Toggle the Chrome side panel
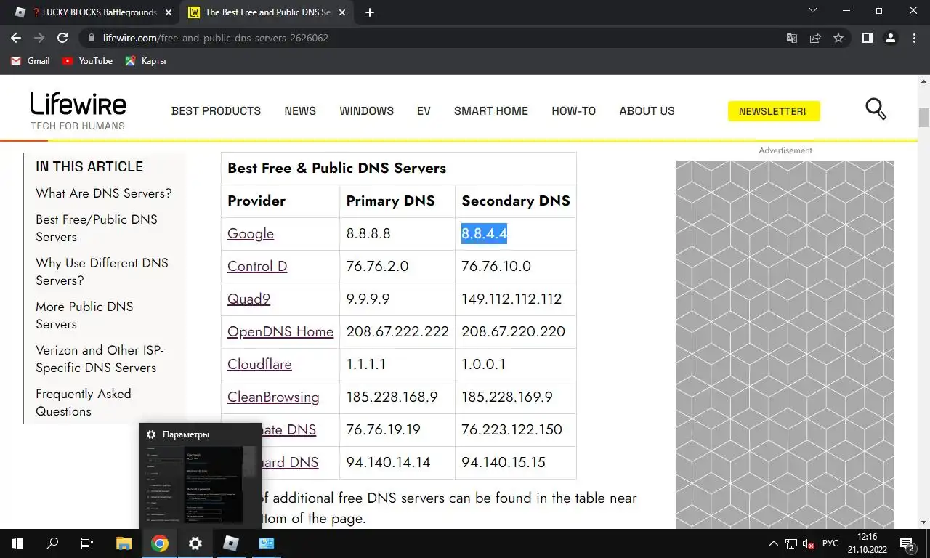 pos(867,38)
